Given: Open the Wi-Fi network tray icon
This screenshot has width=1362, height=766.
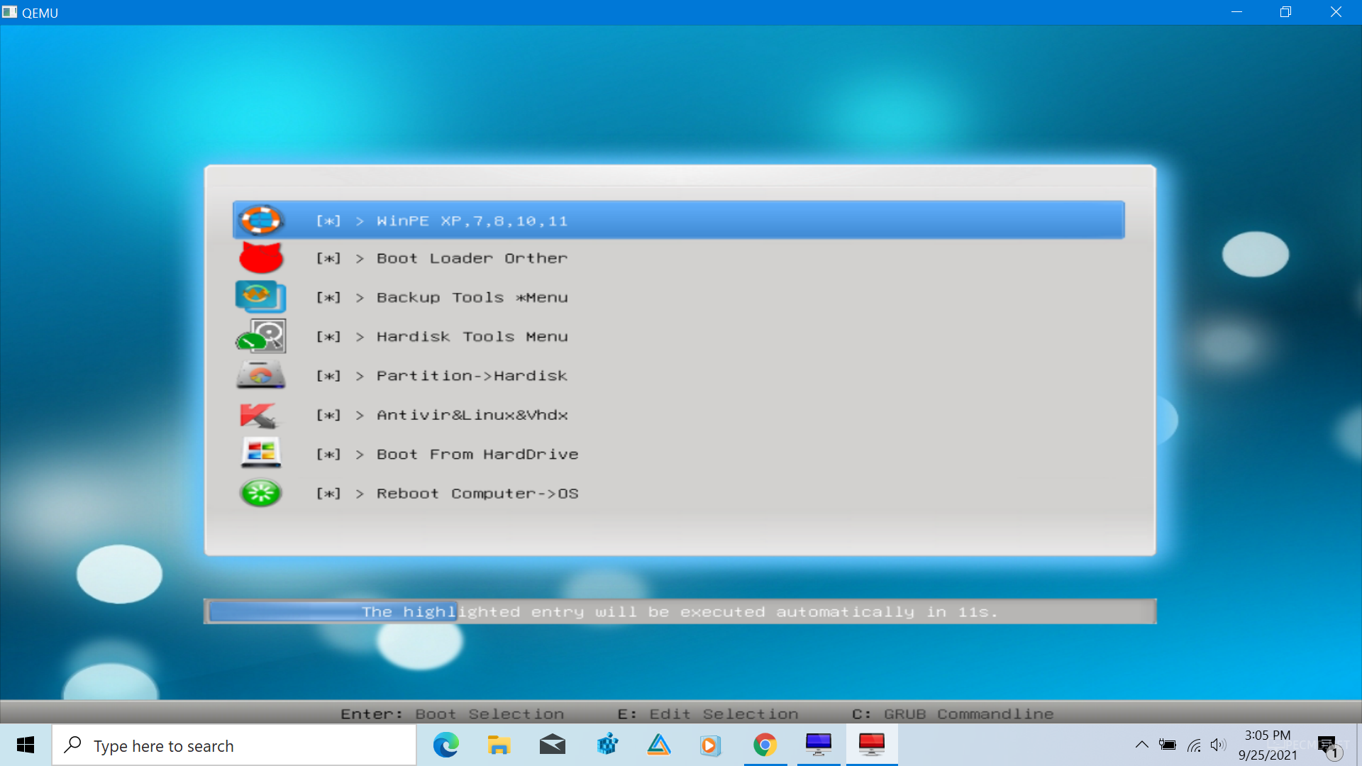Looking at the screenshot, I should click(x=1195, y=745).
